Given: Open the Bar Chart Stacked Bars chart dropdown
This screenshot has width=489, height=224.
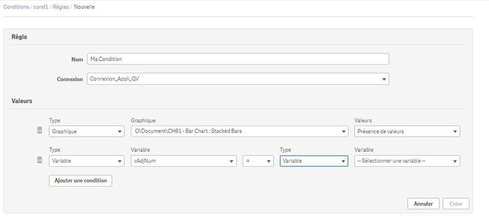Looking at the screenshot, I should (240, 132).
